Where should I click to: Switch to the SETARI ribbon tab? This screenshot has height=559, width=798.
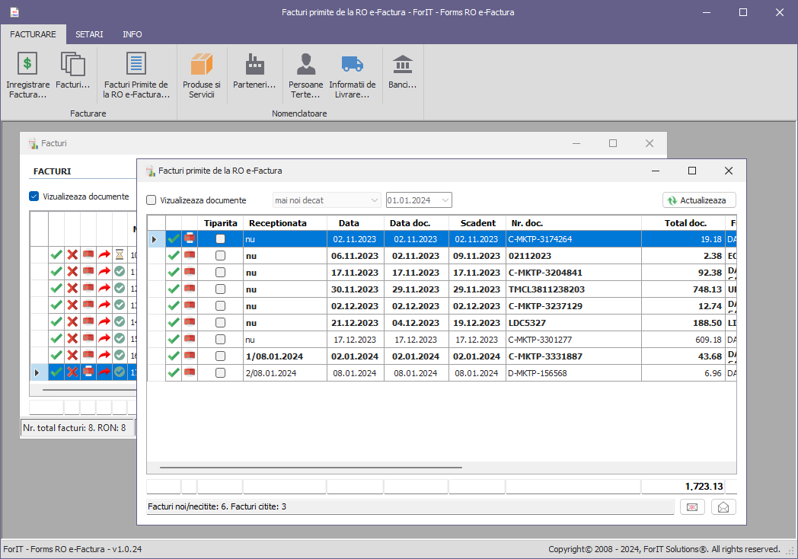click(x=89, y=34)
